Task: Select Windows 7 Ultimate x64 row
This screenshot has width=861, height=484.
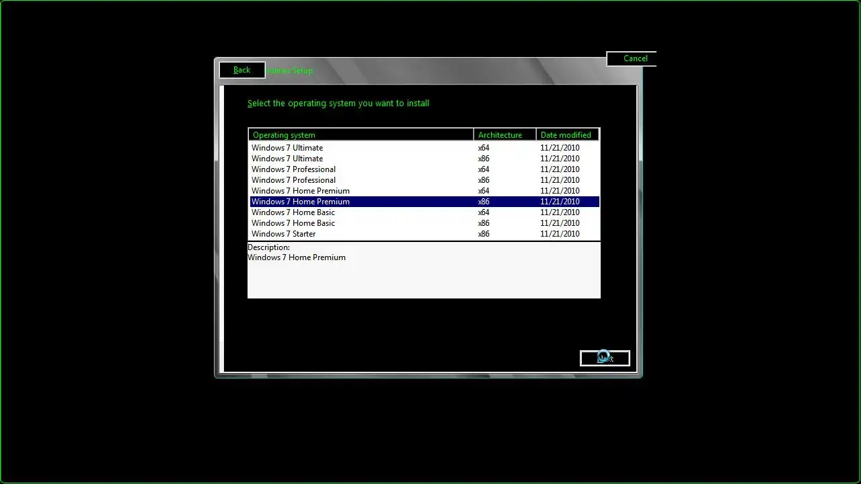Action: 424,148
